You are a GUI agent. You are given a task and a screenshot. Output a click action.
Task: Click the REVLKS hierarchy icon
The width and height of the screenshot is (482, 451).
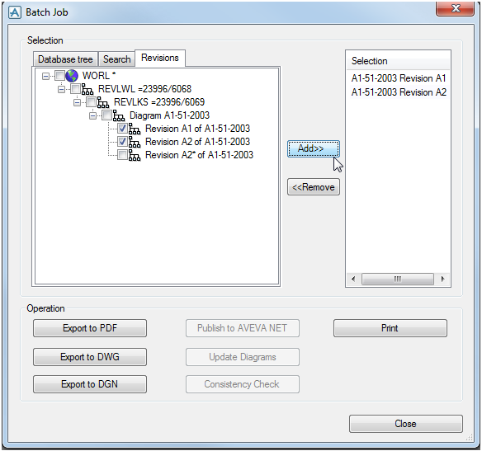click(x=103, y=102)
